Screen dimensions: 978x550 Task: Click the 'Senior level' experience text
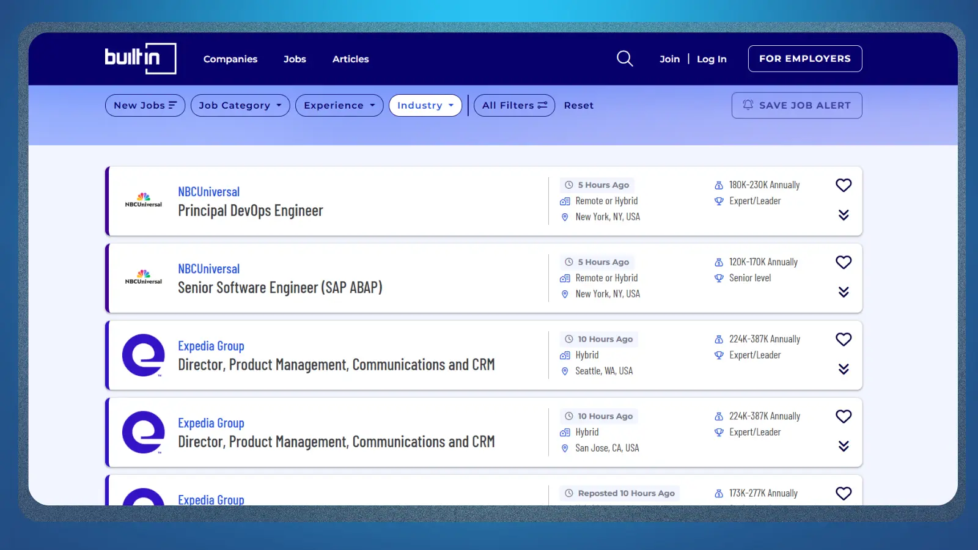pyautogui.click(x=750, y=278)
